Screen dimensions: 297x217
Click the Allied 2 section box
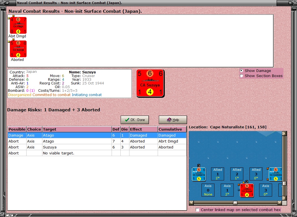237,174
